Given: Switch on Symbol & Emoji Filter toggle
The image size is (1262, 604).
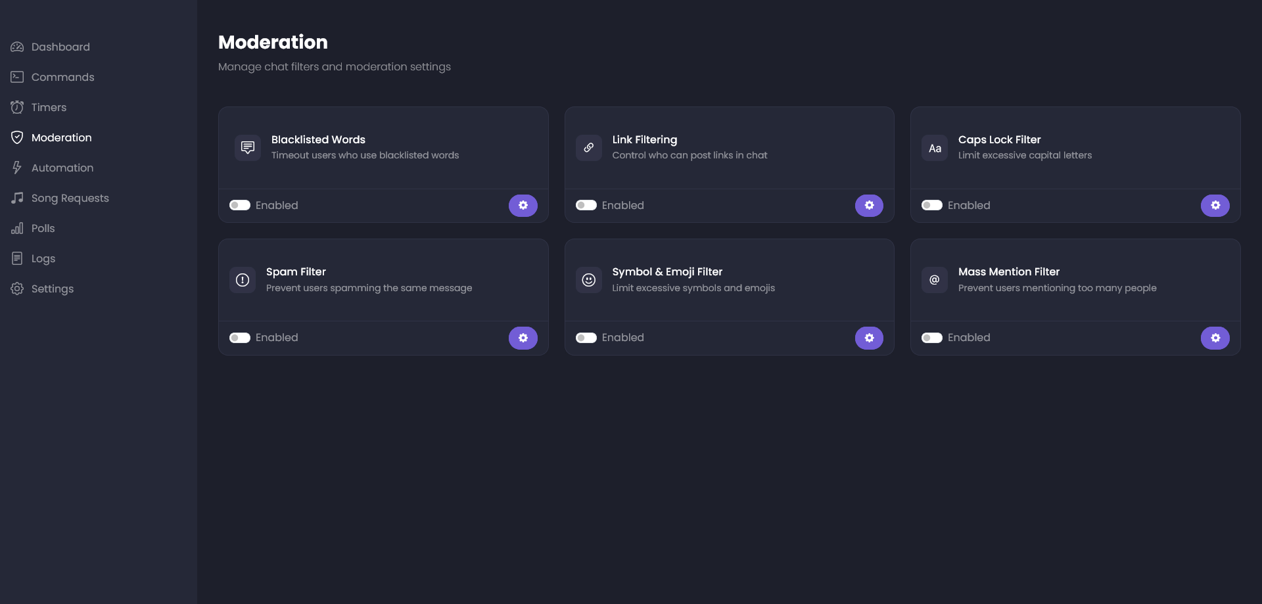Looking at the screenshot, I should pos(586,338).
